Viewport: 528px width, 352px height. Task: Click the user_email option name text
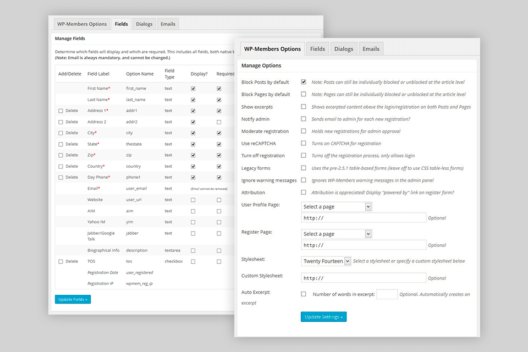pyautogui.click(x=136, y=188)
